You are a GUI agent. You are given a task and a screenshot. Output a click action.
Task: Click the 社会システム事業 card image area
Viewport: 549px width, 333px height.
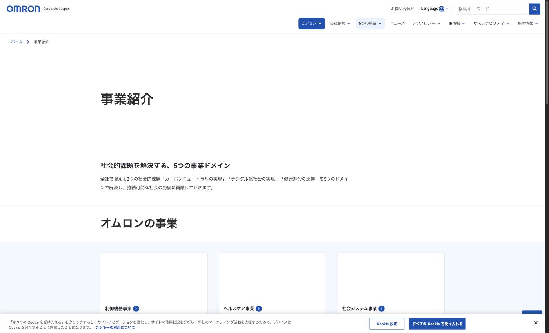click(x=391, y=277)
